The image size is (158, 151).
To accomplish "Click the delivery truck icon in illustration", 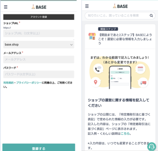I will click(143, 83).
